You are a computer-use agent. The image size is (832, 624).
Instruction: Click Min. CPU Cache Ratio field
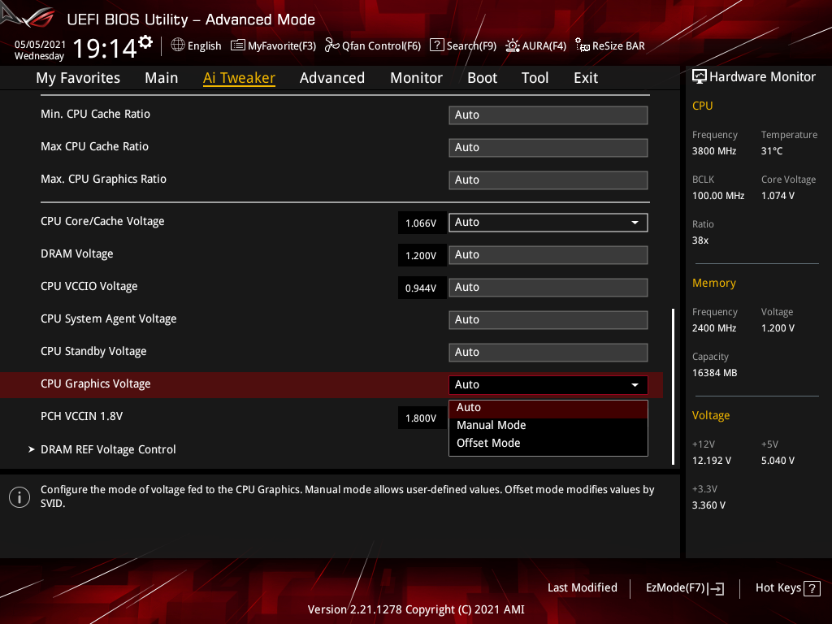(x=548, y=115)
